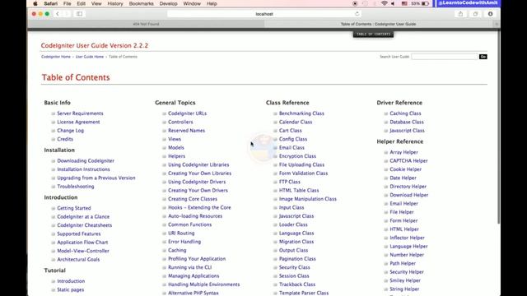Show all tabs overview button
Viewport: 527px width, 296px height.
point(475,14)
